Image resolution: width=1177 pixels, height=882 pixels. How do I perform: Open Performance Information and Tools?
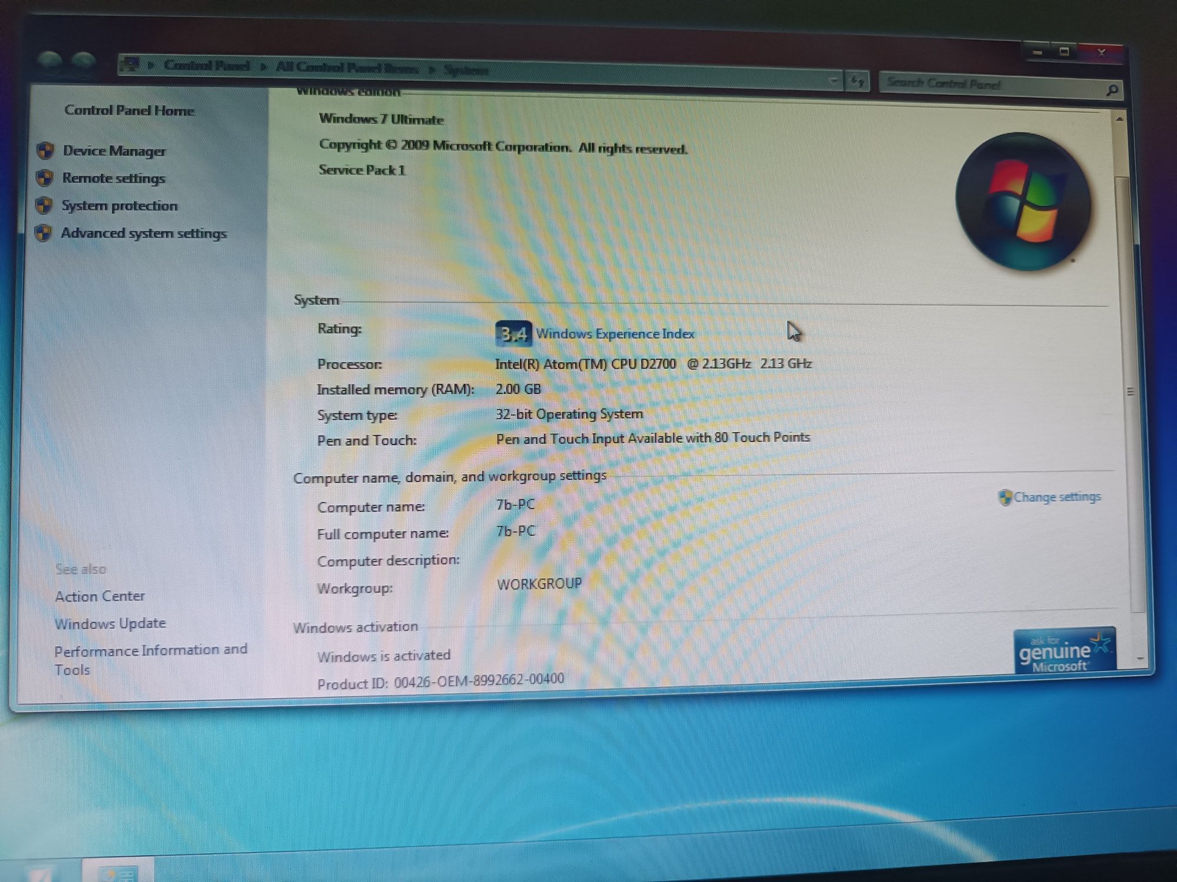pyautogui.click(x=151, y=660)
